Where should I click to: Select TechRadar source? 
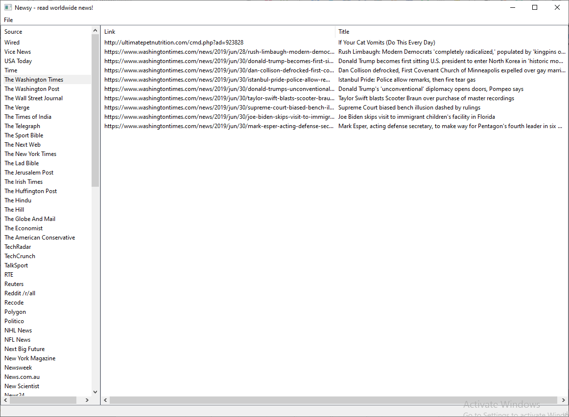point(18,247)
